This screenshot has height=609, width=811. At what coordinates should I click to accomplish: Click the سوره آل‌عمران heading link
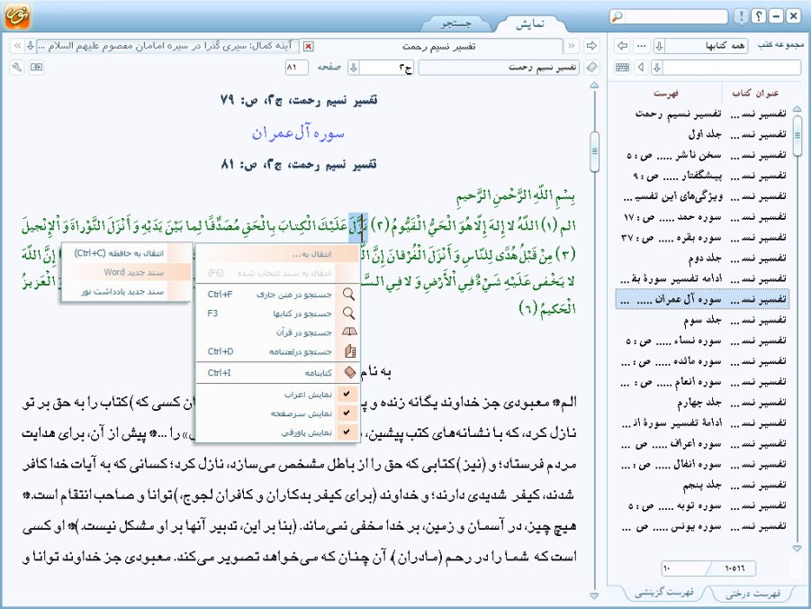[x=298, y=133]
